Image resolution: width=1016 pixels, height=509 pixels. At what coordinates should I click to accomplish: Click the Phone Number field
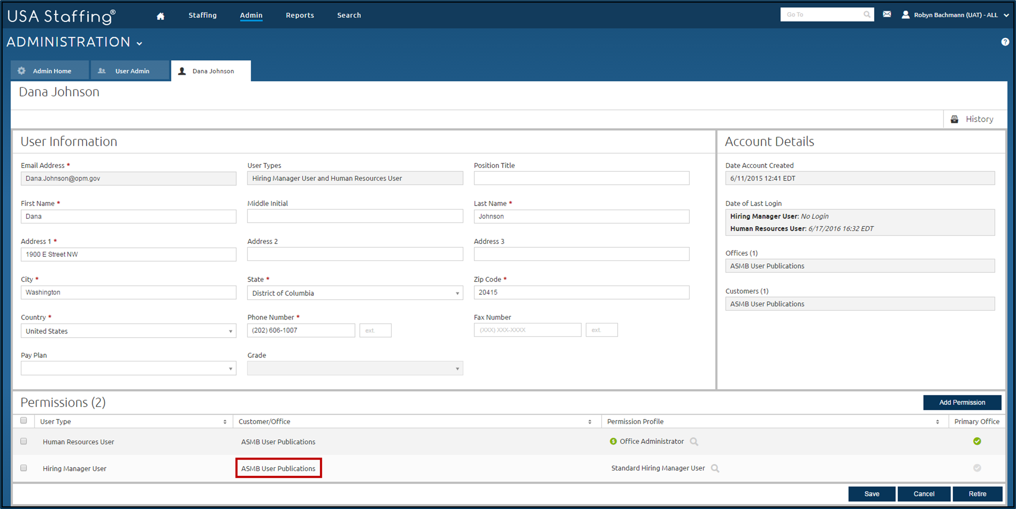[x=301, y=330]
